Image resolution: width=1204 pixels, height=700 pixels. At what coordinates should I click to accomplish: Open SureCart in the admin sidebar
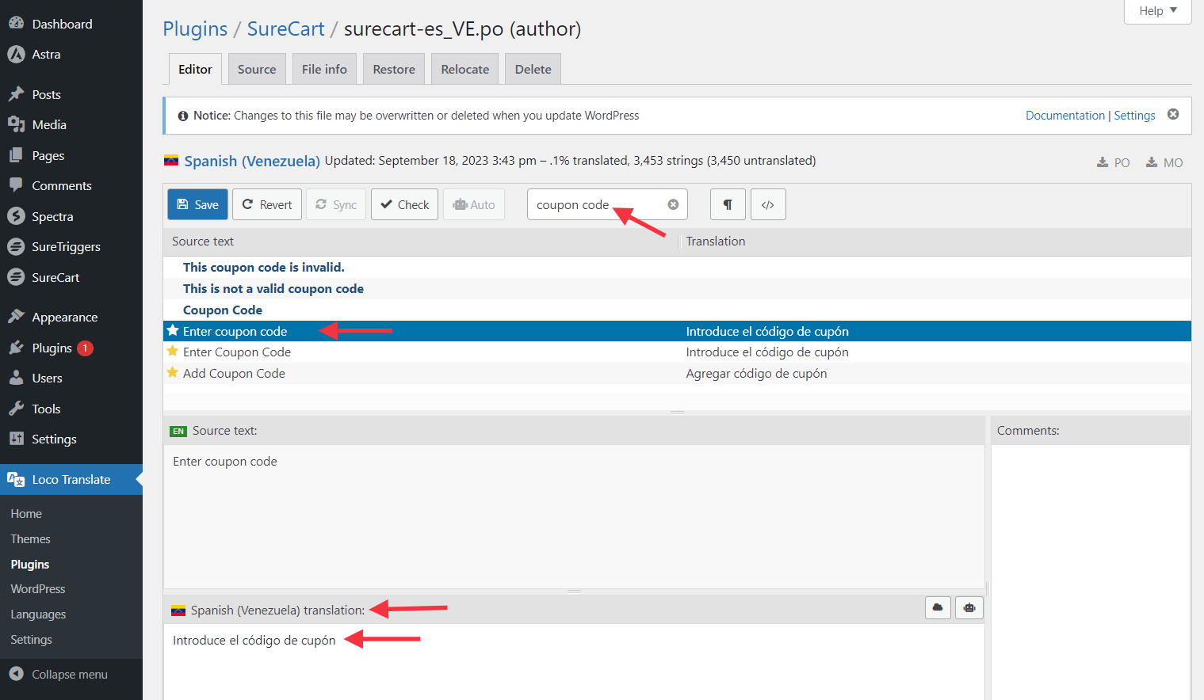(55, 278)
